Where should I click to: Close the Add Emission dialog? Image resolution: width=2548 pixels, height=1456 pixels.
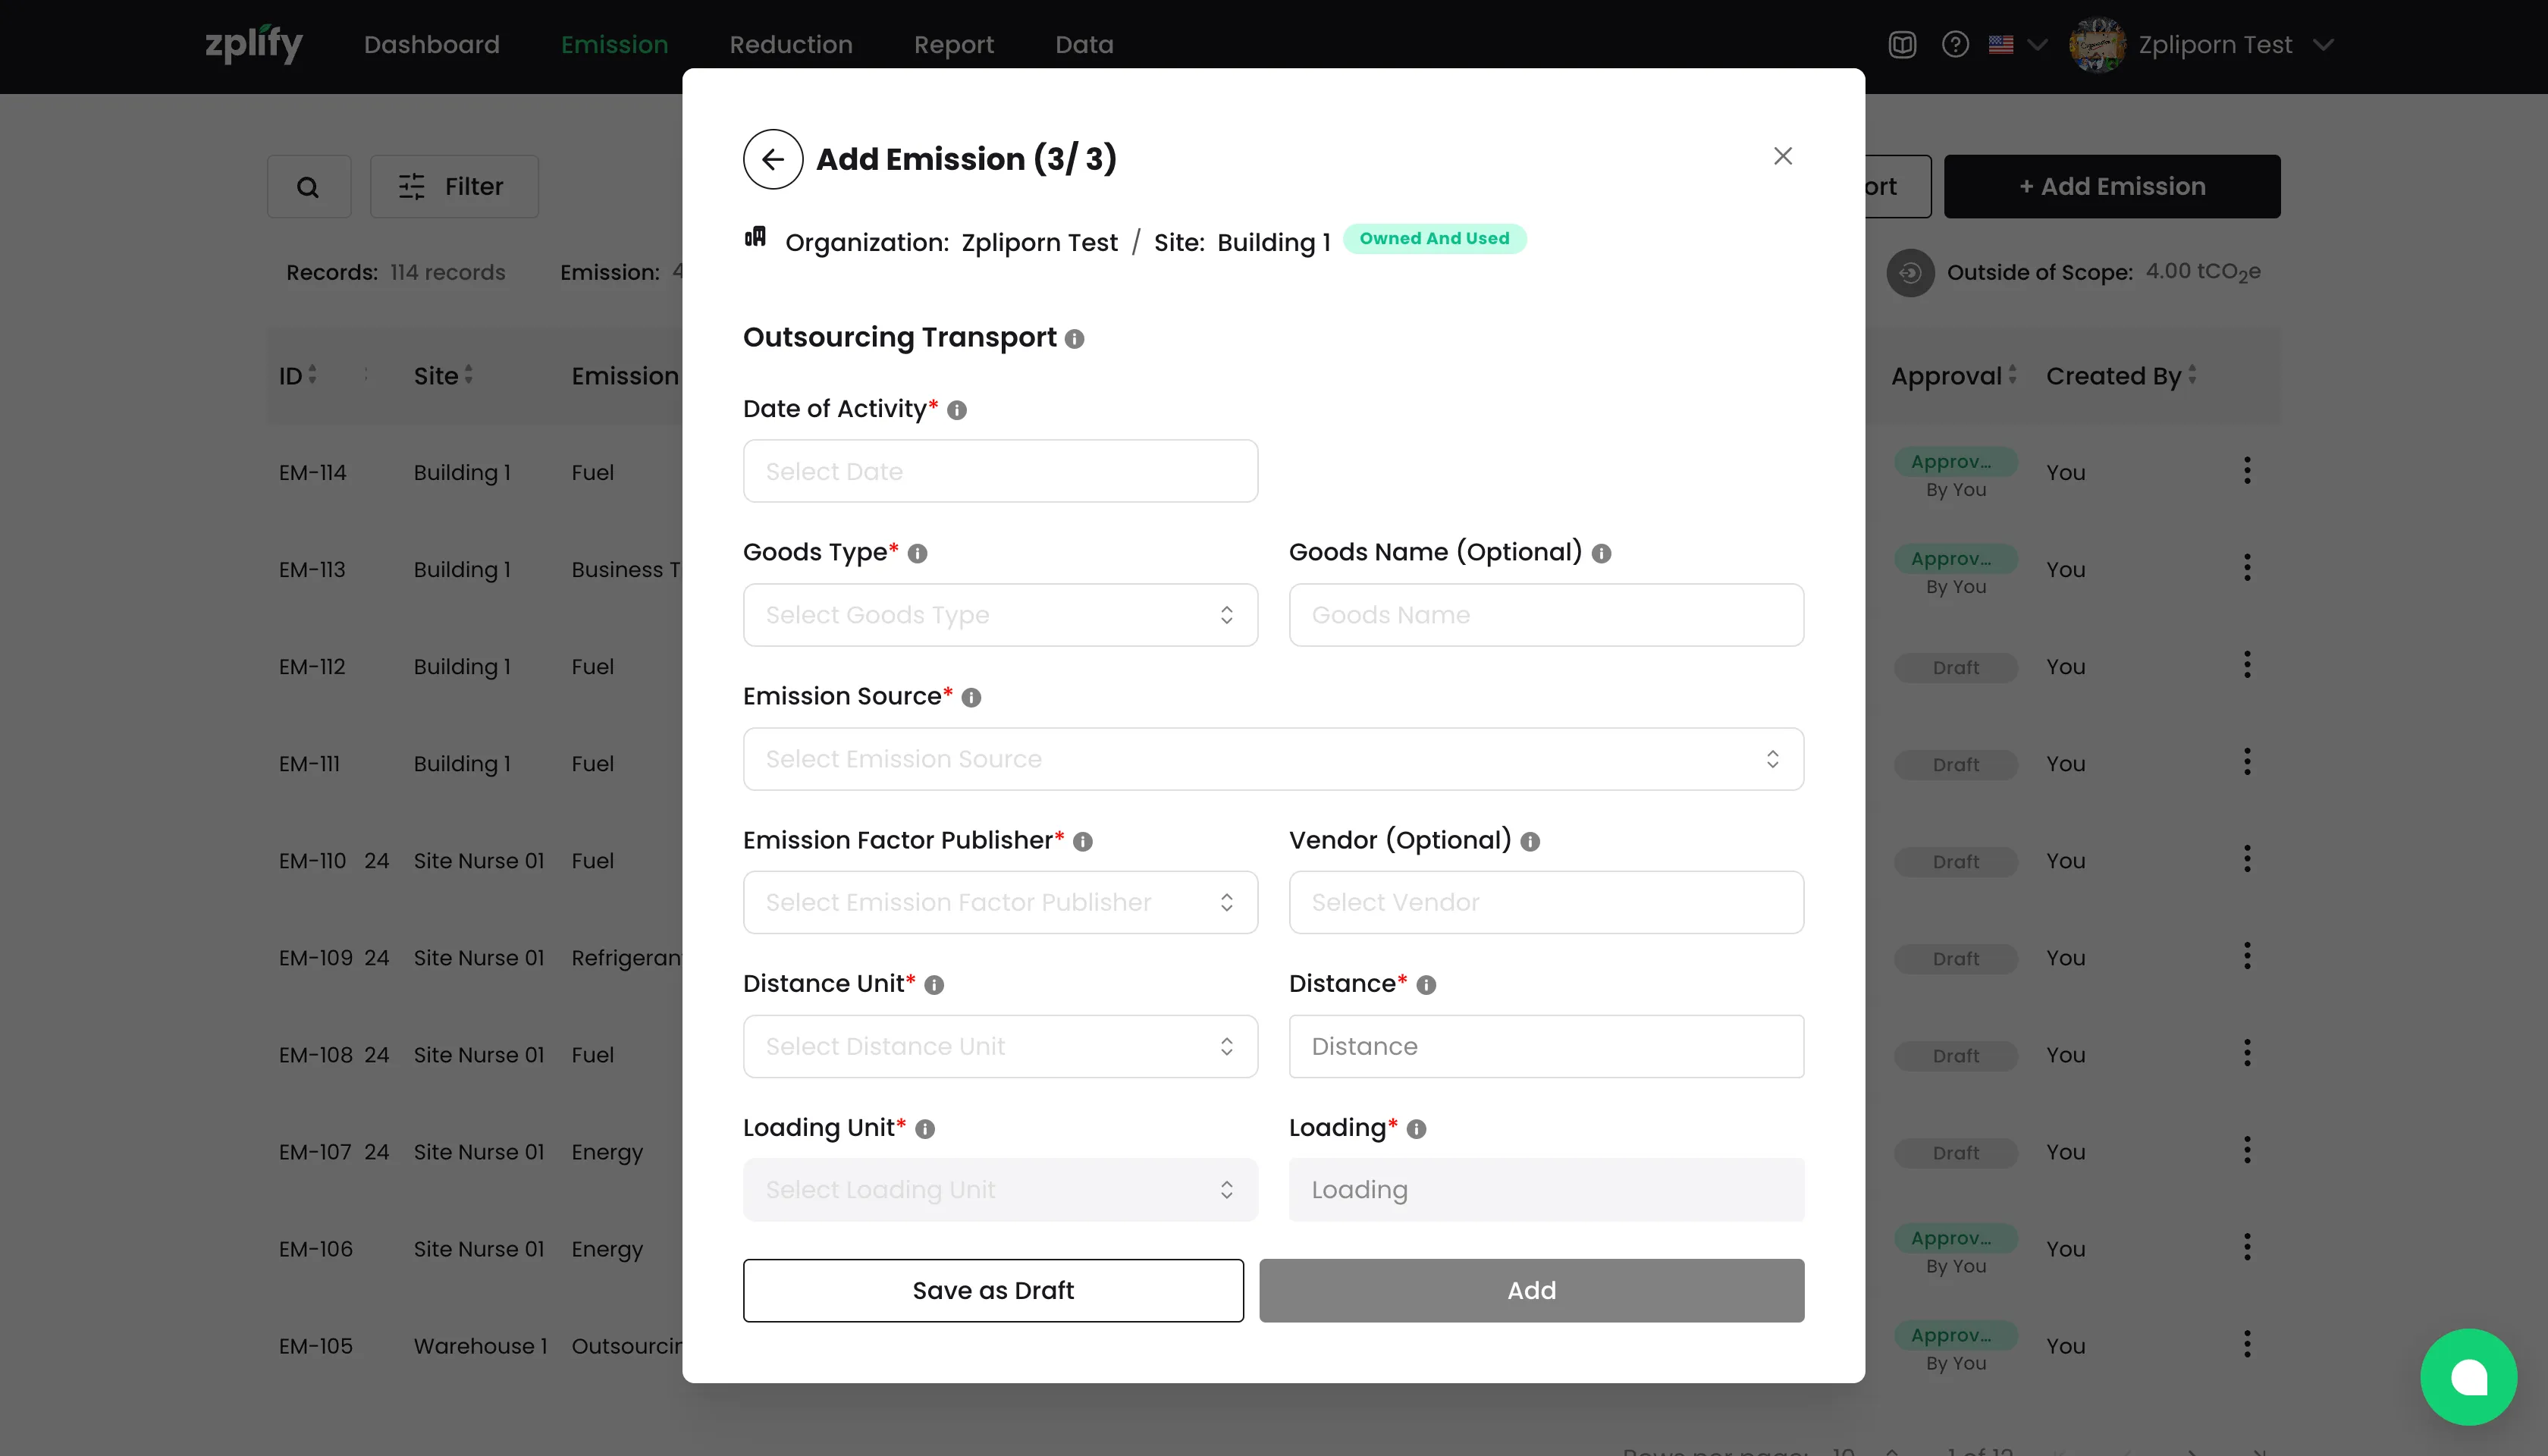coord(1782,156)
